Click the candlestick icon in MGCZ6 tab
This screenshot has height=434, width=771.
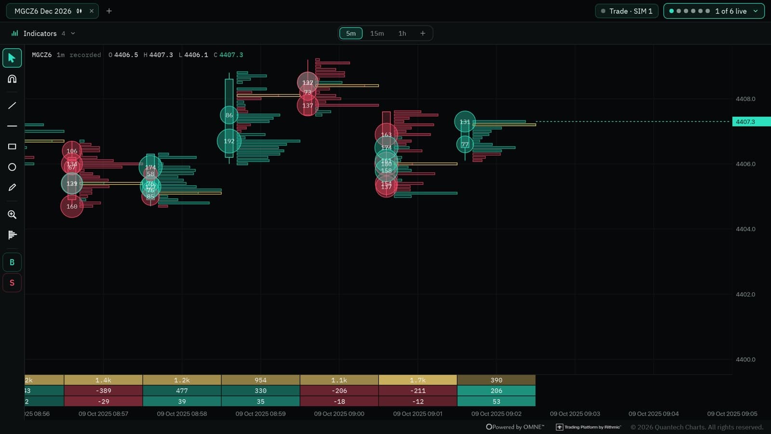pos(79,11)
